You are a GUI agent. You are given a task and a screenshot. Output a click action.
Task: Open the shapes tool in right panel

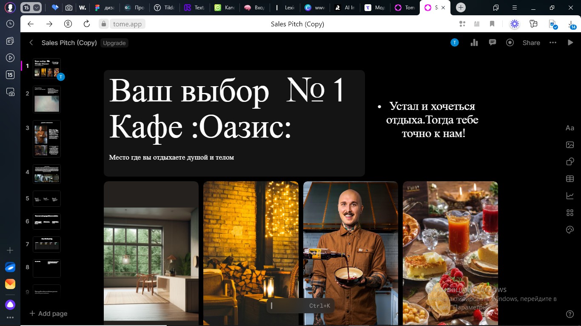(570, 162)
